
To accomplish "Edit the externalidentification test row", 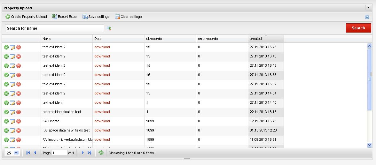I will tap(12, 112).
